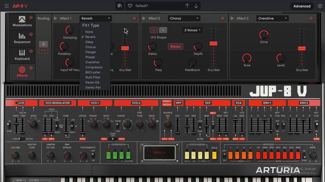The height and width of the screenshot is (182, 325).
Task: Choose Compressor in FX1 Type menu
Action: click(94, 67)
